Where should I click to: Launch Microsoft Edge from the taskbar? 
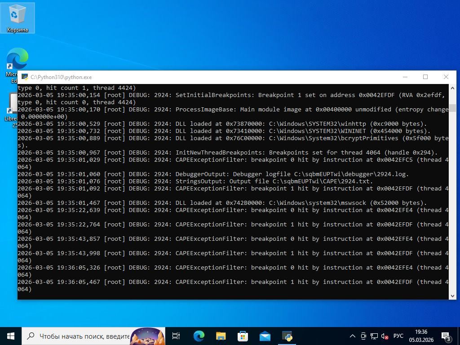[199, 336]
